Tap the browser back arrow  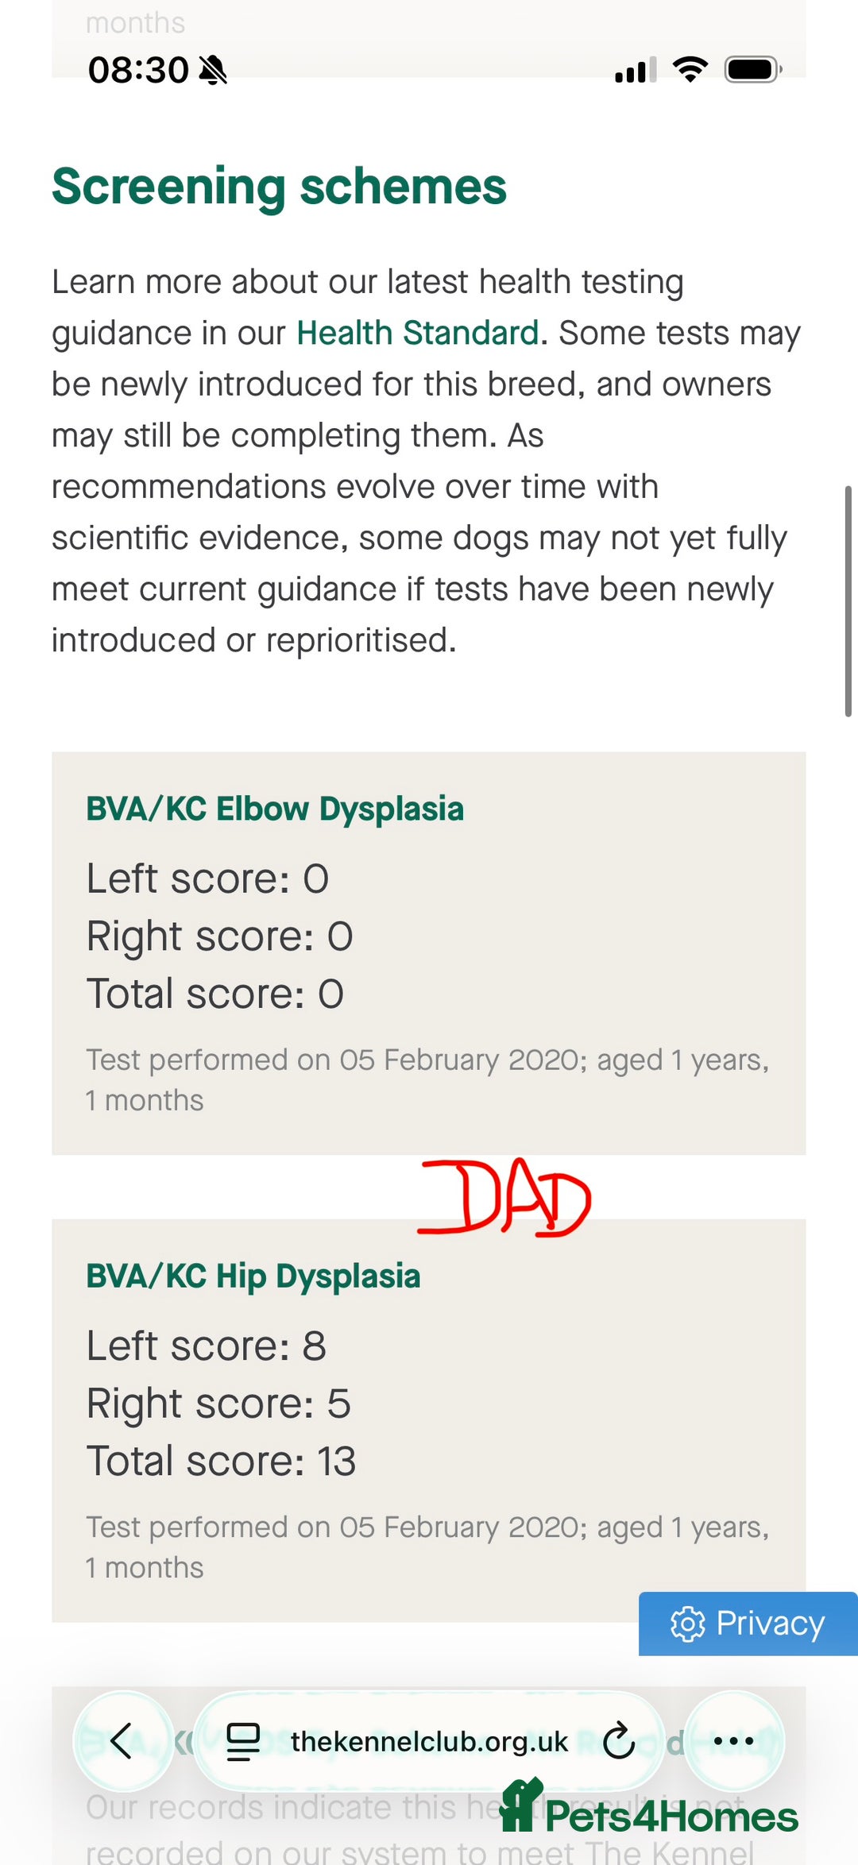122,1741
